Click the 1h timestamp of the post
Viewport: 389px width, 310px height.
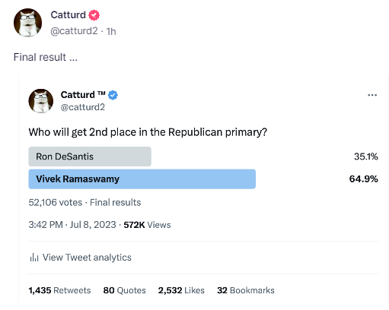point(111,31)
